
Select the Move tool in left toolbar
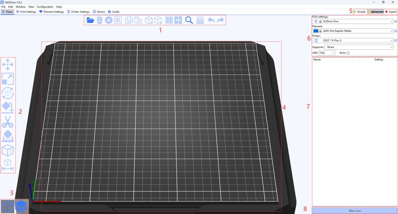[x=8, y=65]
